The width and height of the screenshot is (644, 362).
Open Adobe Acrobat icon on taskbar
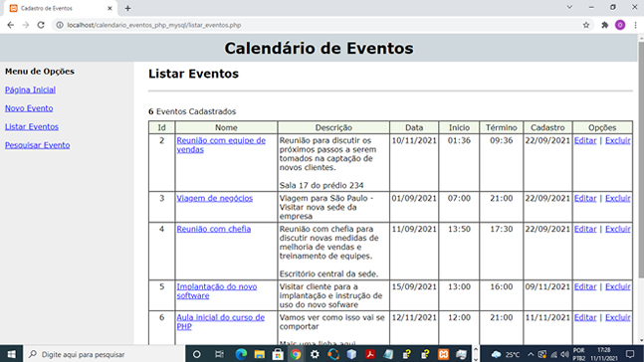pyautogui.click(x=370, y=354)
